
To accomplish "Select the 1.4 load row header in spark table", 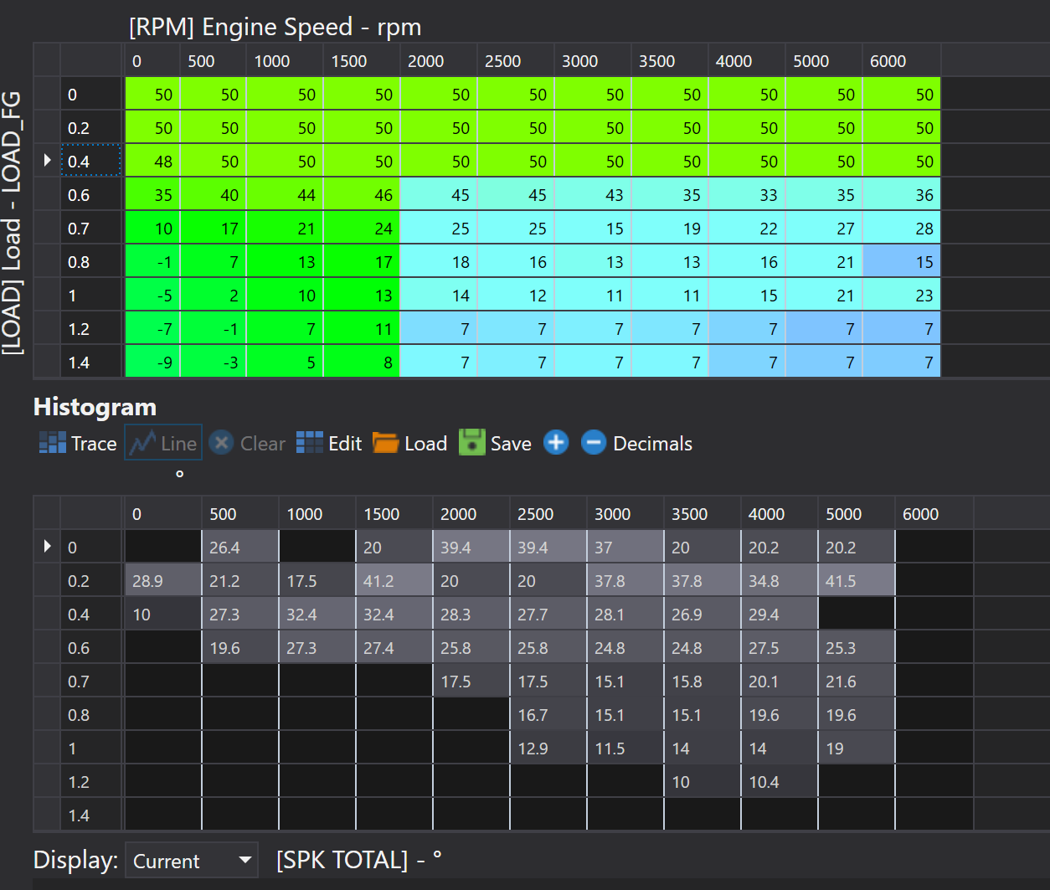I will pos(91,362).
